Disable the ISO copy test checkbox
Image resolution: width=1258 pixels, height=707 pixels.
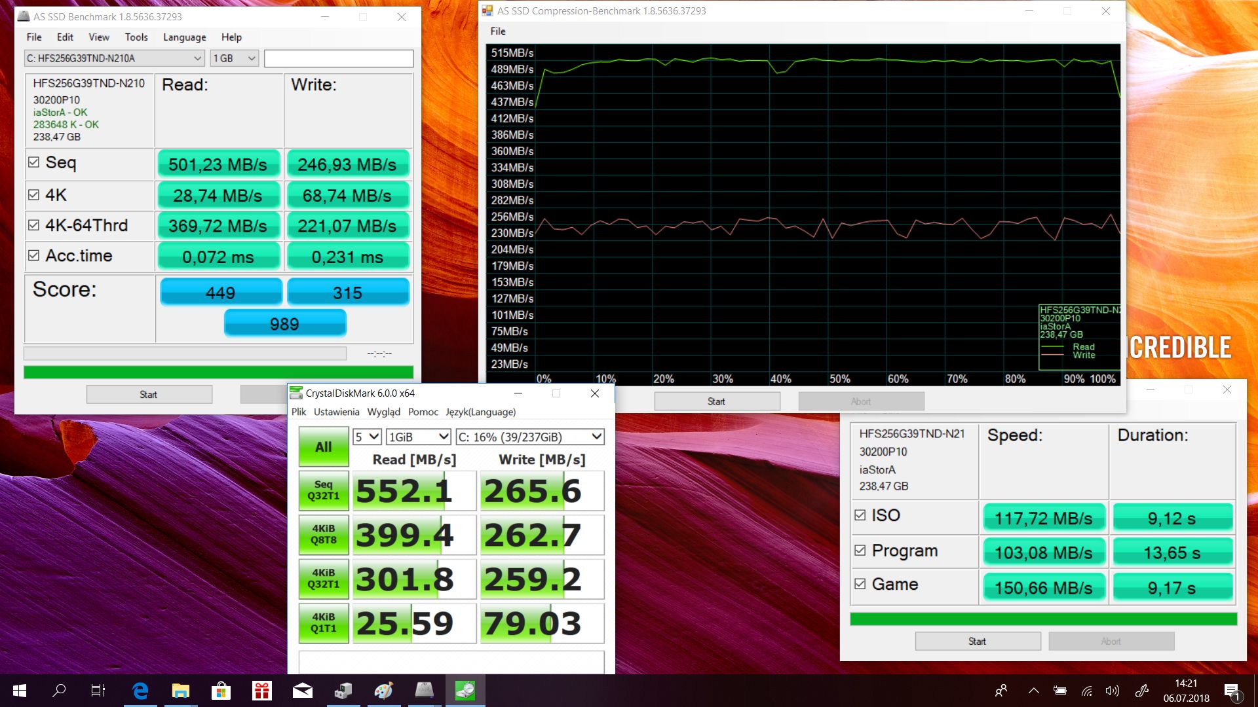tap(860, 515)
